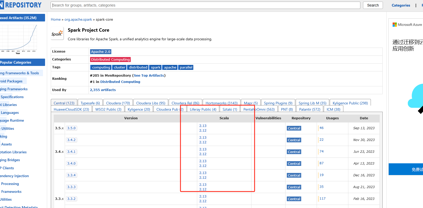The height and width of the screenshot is (208, 423).
Task: Open Scala 2.13 link for version 3.5.0
Action: (x=203, y=126)
